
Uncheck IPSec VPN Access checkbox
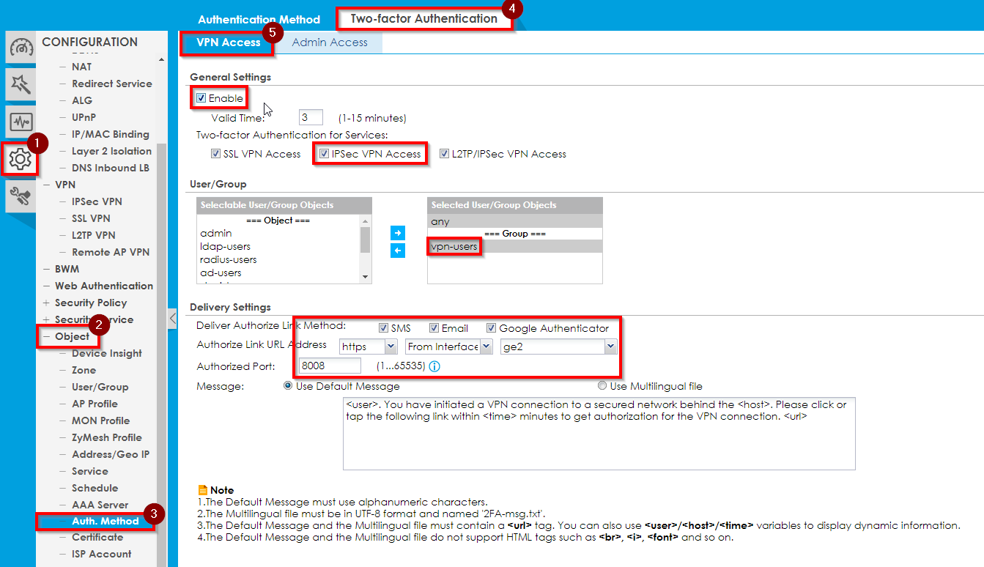point(324,154)
